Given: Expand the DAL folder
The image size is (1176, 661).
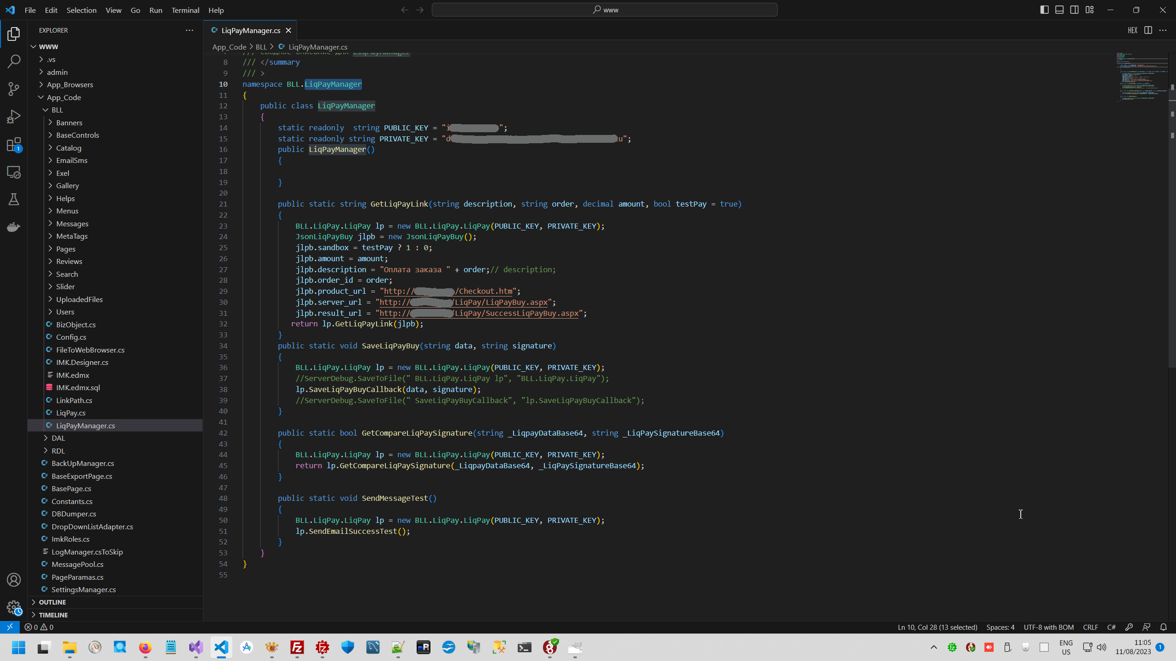Looking at the screenshot, I should pyautogui.click(x=58, y=438).
